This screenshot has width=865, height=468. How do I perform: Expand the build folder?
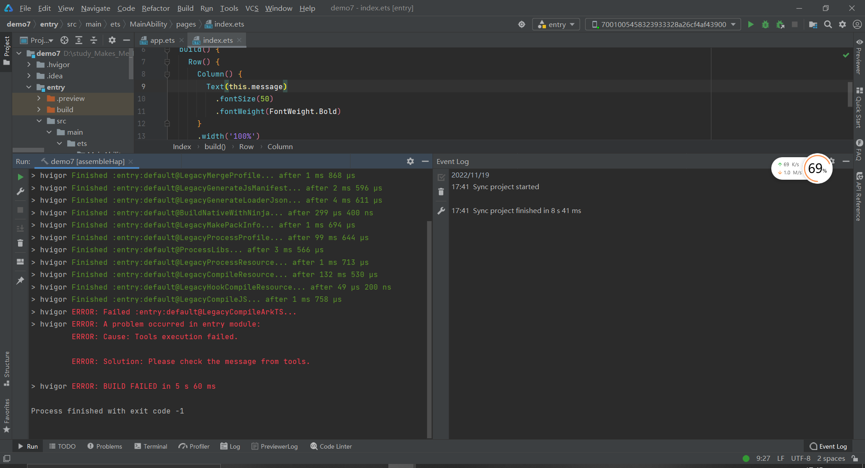39,109
